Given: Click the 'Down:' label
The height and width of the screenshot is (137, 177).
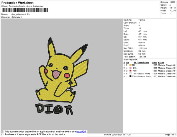Looking at the screenshot, I should (x=126, y=40).
